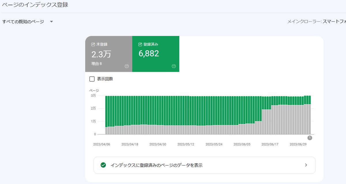This screenshot has width=346, height=184.
Task: Click the 1万 y-axis label
Action: (x=93, y=121)
